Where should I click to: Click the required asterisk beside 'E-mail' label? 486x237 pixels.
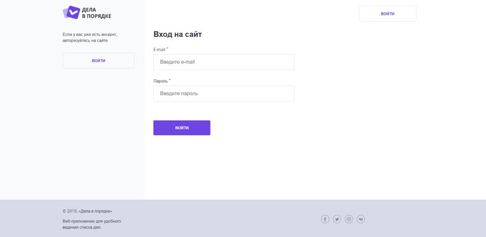click(x=167, y=49)
